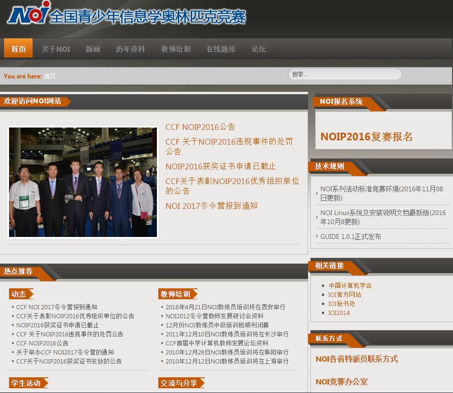Open the 关于NOI menu item
This screenshot has width=453, height=393.
click(56, 49)
